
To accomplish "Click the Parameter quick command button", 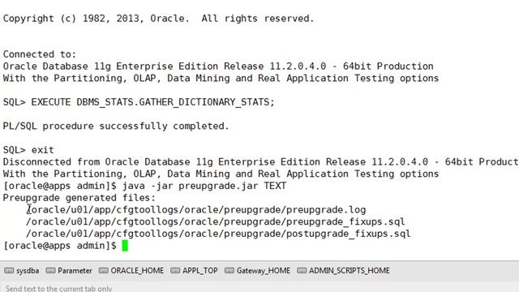I will (x=69, y=270).
